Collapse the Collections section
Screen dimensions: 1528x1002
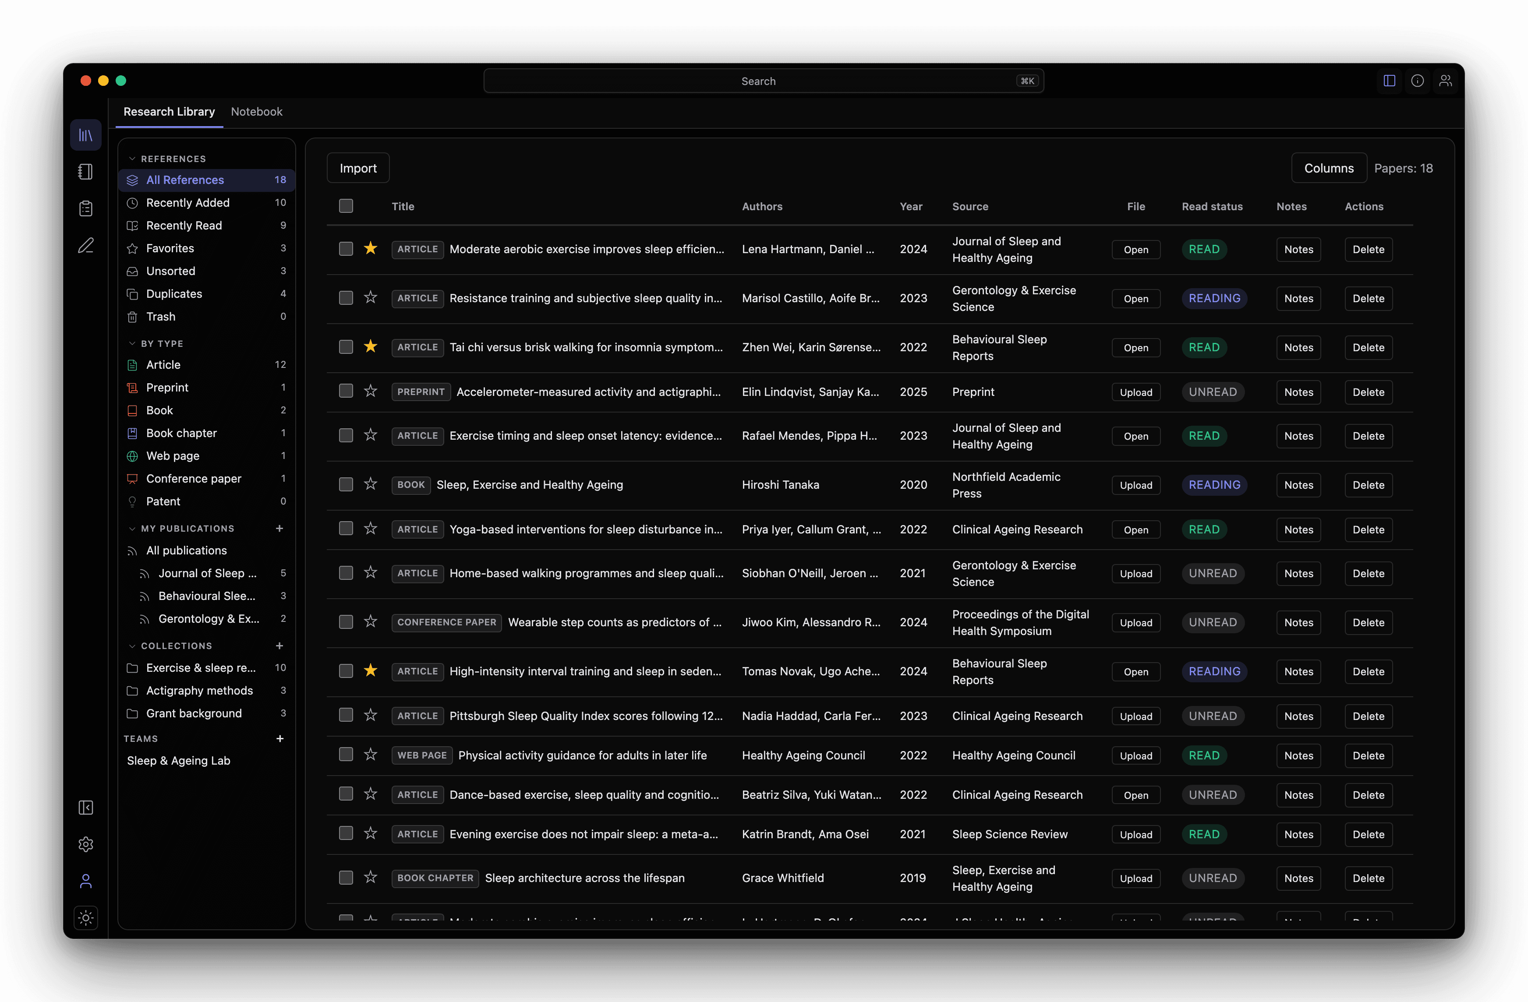tap(131, 646)
